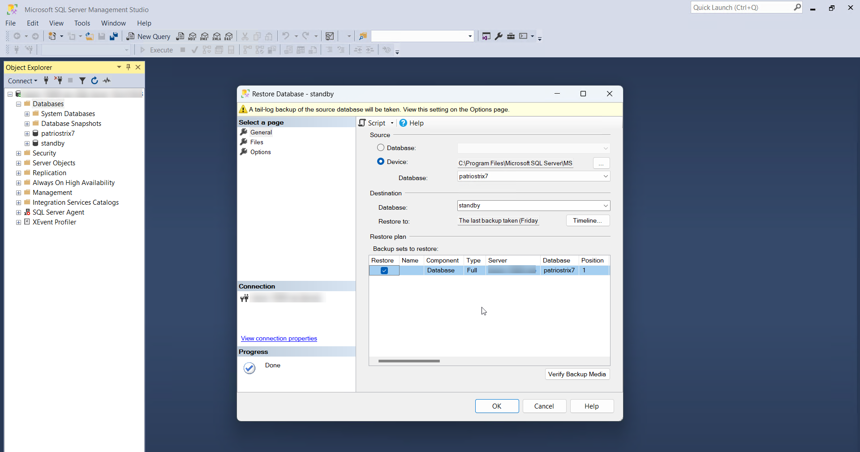Open the Connect dropdown in Object Explorer

point(22,81)
